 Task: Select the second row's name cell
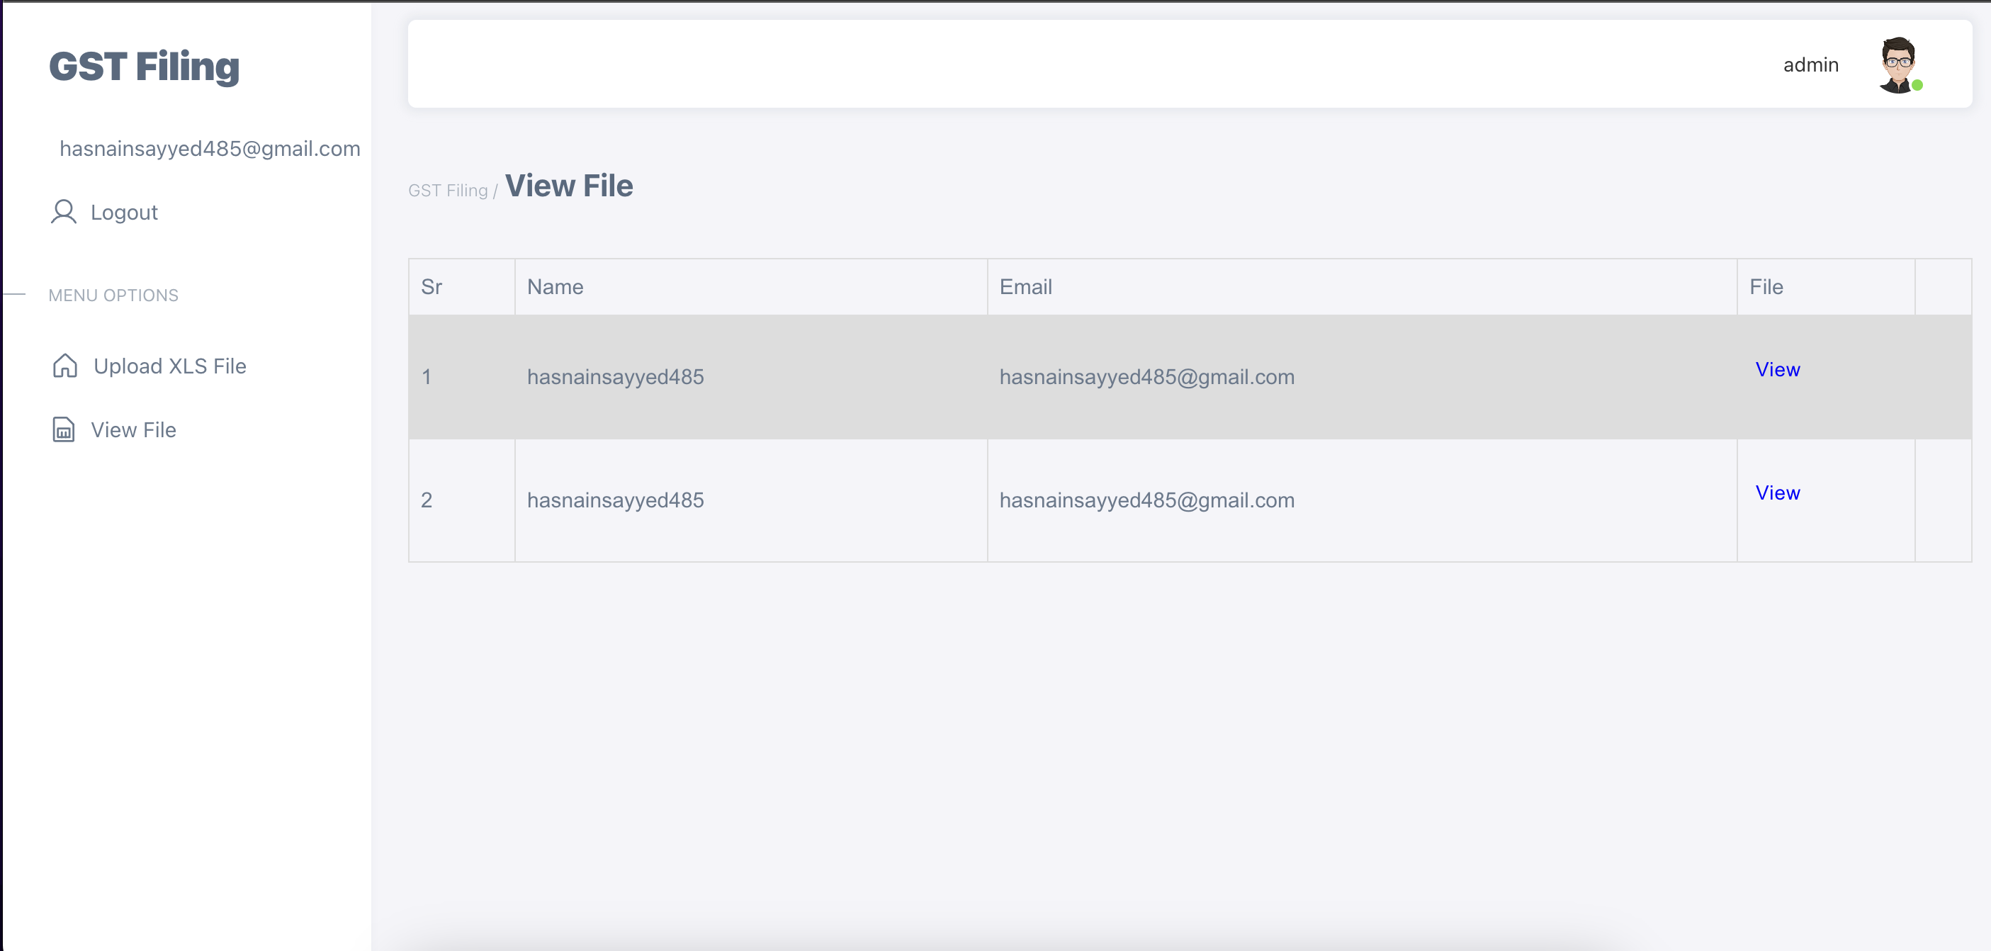pos(615,500)
